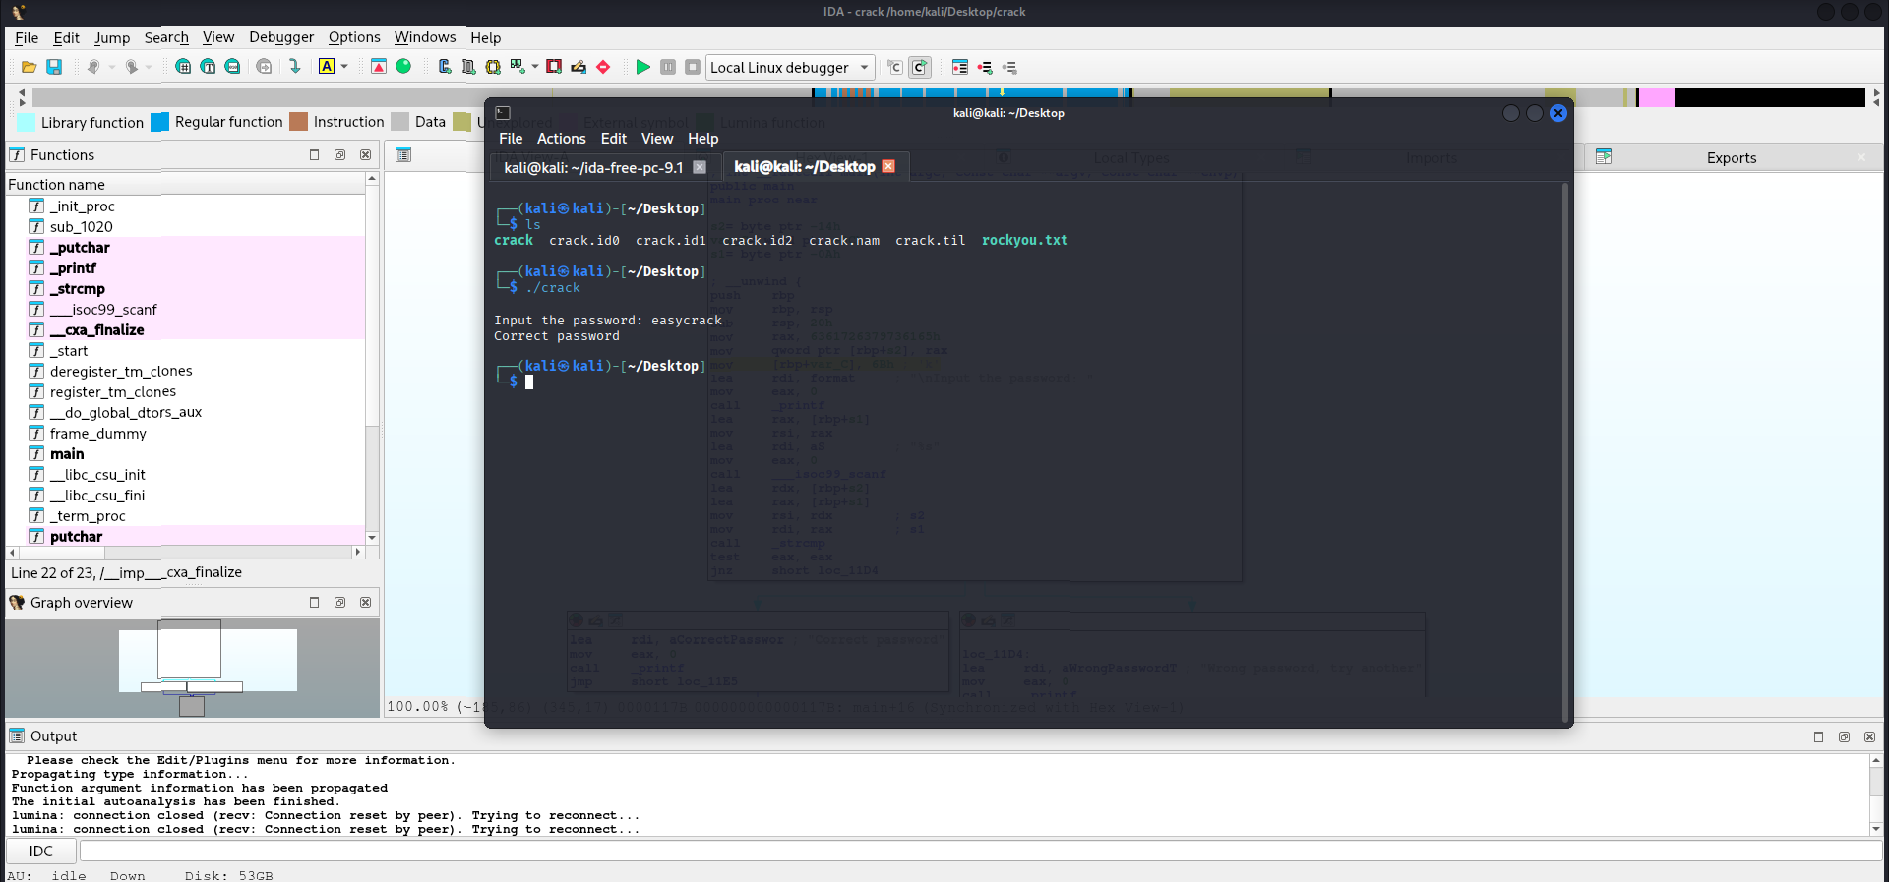Open the Search menu in IDA
Screen dimensions: 1889x882
tap(166, 37)
